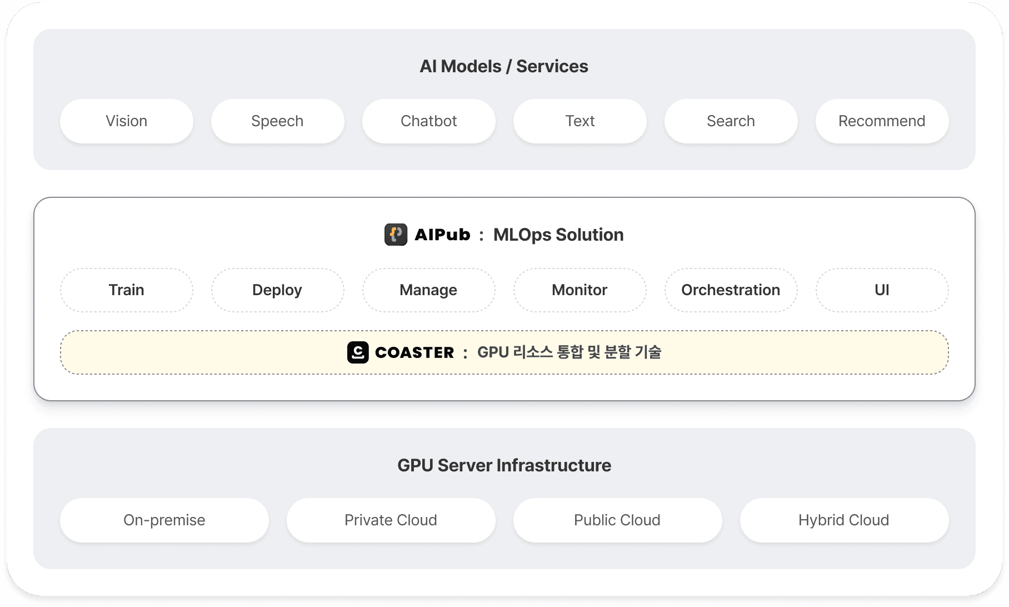Pick the Public Cloud option

coord(617,520)
